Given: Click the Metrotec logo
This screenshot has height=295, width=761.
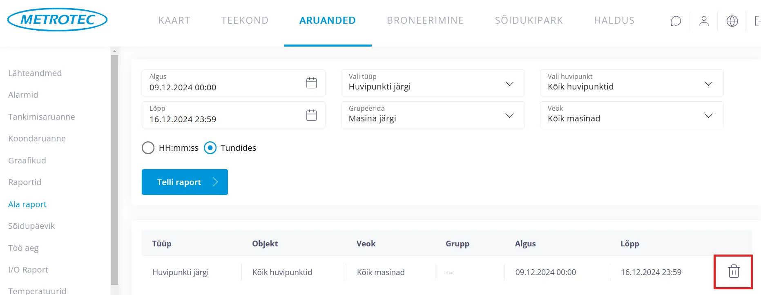Looking at the screenshot, I should [x=57, y=20].
